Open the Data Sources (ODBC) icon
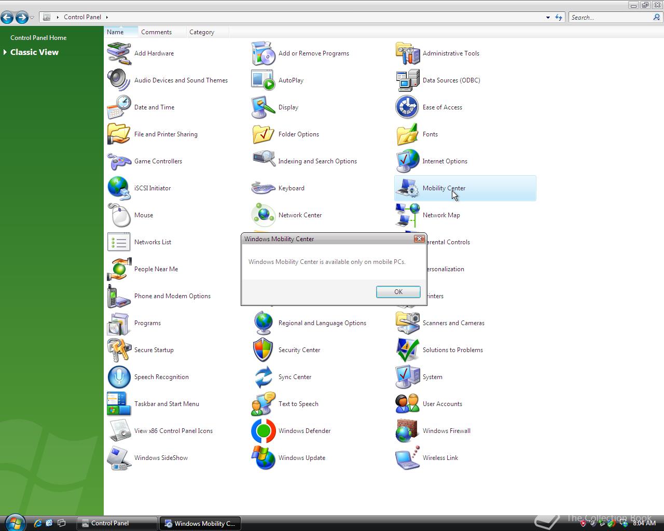This screenshot has width=664, height=531. [x=407, y=80]
